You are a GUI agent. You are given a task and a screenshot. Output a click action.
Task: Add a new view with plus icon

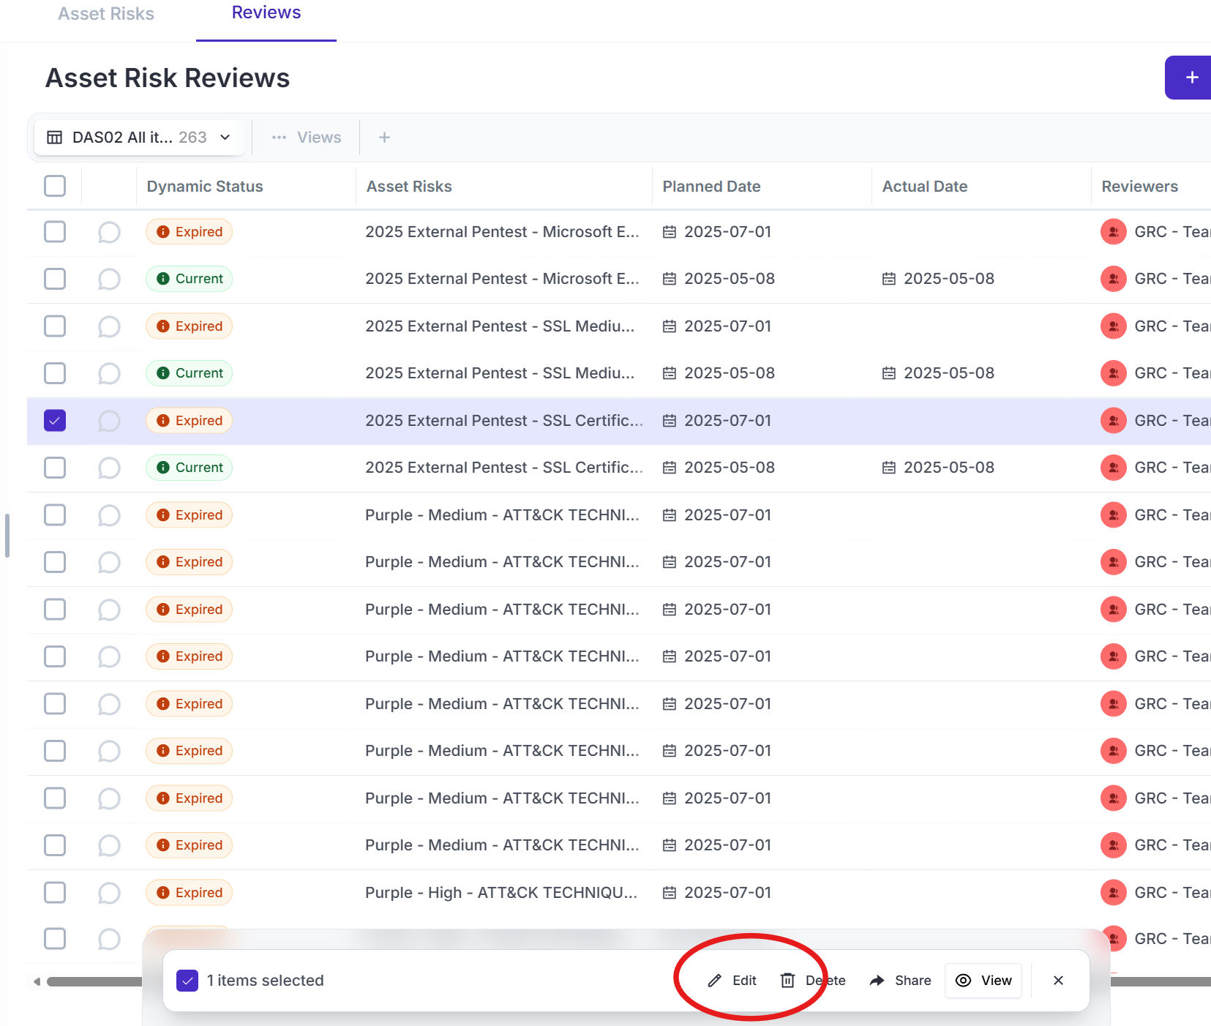click(x=384, y=138)
